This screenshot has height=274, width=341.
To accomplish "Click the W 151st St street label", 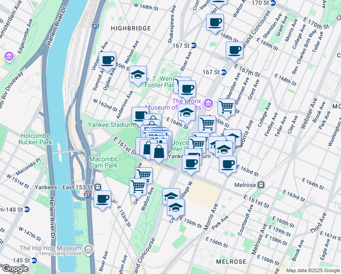I will 18,181.
